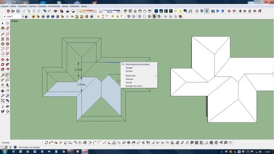Activate the Follow Me tool
This screenshot has height=154, width=274.
coord(8,65)
